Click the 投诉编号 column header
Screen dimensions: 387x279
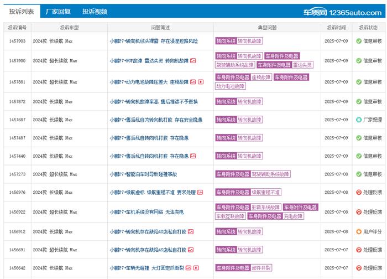(x=17, y=28)
